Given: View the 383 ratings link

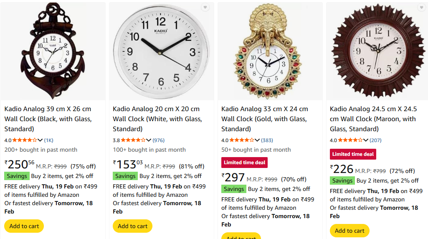Looking at the screenshot, I should [x=267, y=140].
